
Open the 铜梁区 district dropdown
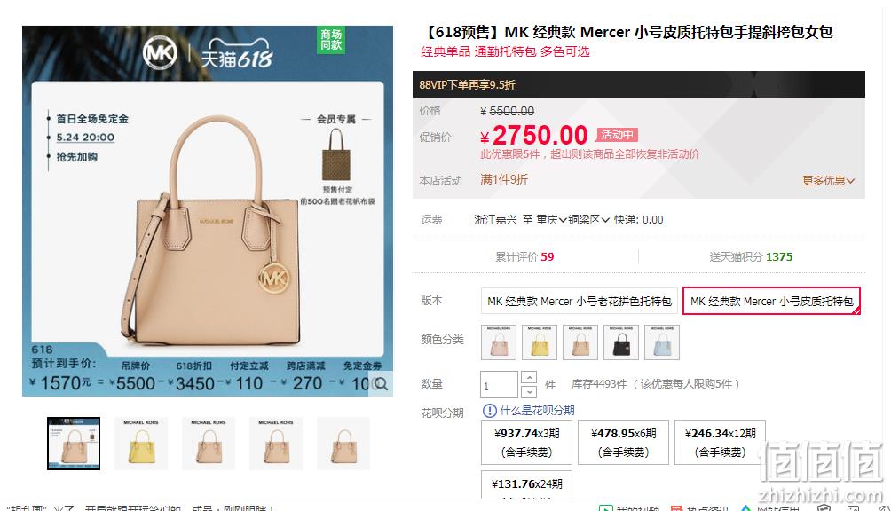click(x=588, y=220)
